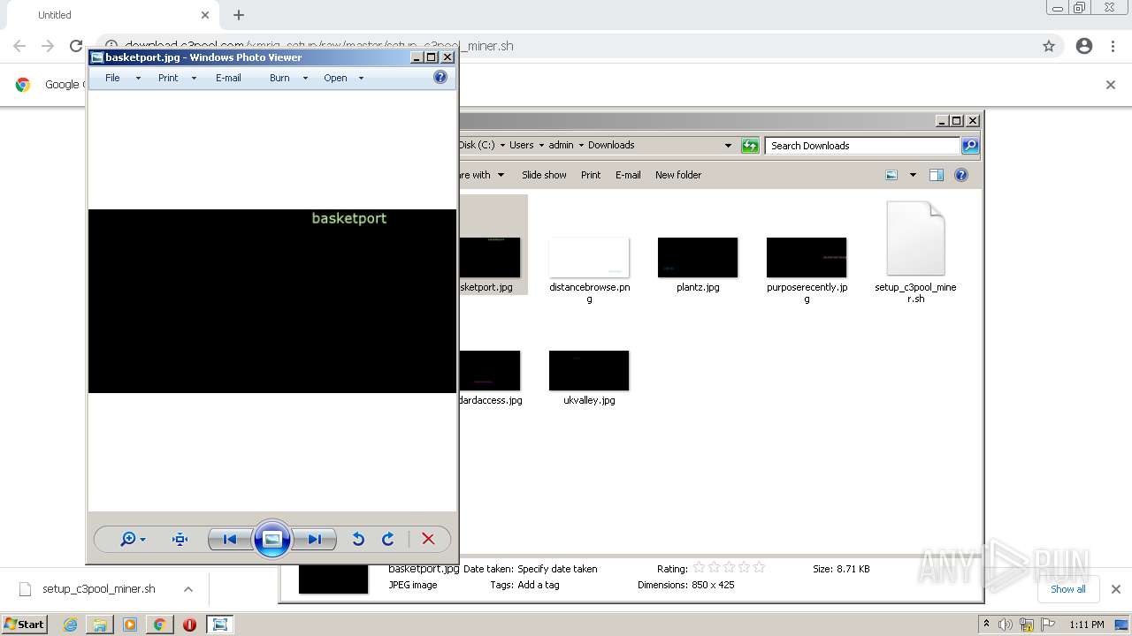Rotate the photo clockwise
The image size is (1132, 636).
point(388,539)
